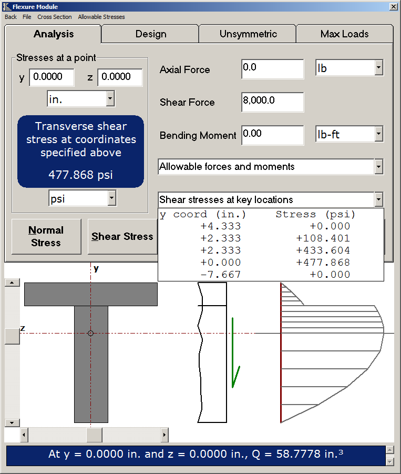Screen dimensions: 401x474
Task: Open the Unsymmetric tab
Action: click(x=248, y=34)
